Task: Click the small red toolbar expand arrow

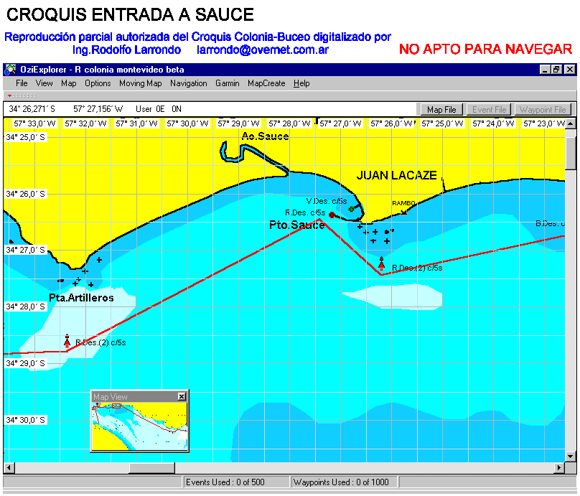Action: (9, 95)
